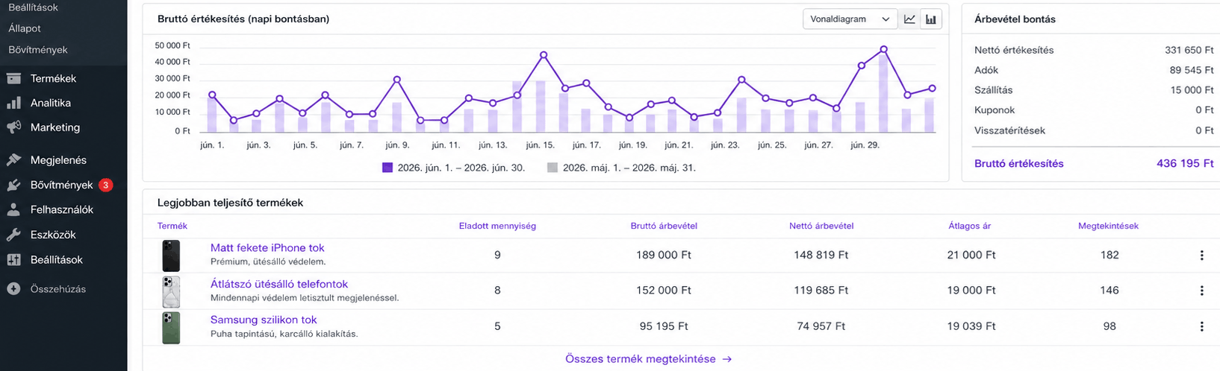Open Beállítások submenu item at top
1220x371 pixels.
pyautogui.click(x=34, y=7)
